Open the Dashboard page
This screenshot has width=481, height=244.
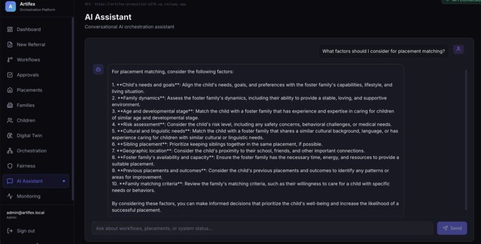[36, 29]
